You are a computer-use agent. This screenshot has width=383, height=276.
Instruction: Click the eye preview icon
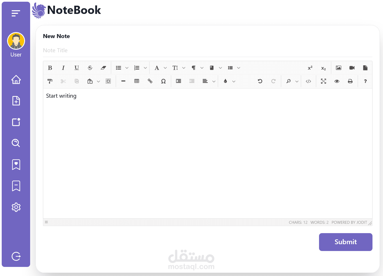point(337,81)
